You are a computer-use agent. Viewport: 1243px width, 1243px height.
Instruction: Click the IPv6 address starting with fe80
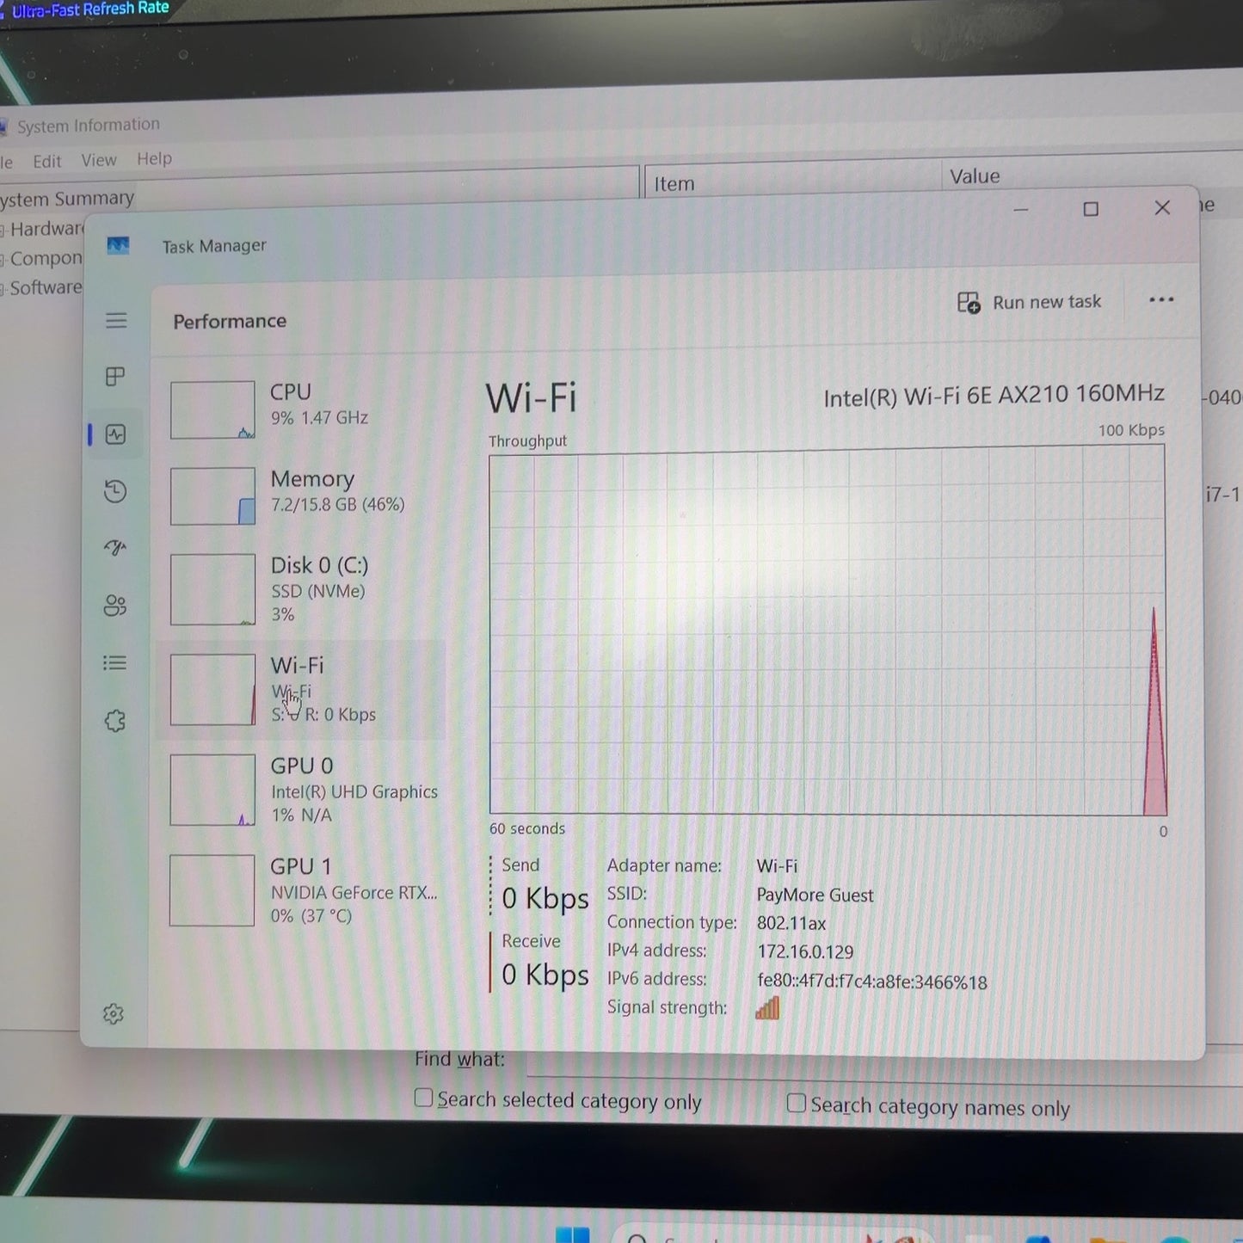[x=872, y=981]
